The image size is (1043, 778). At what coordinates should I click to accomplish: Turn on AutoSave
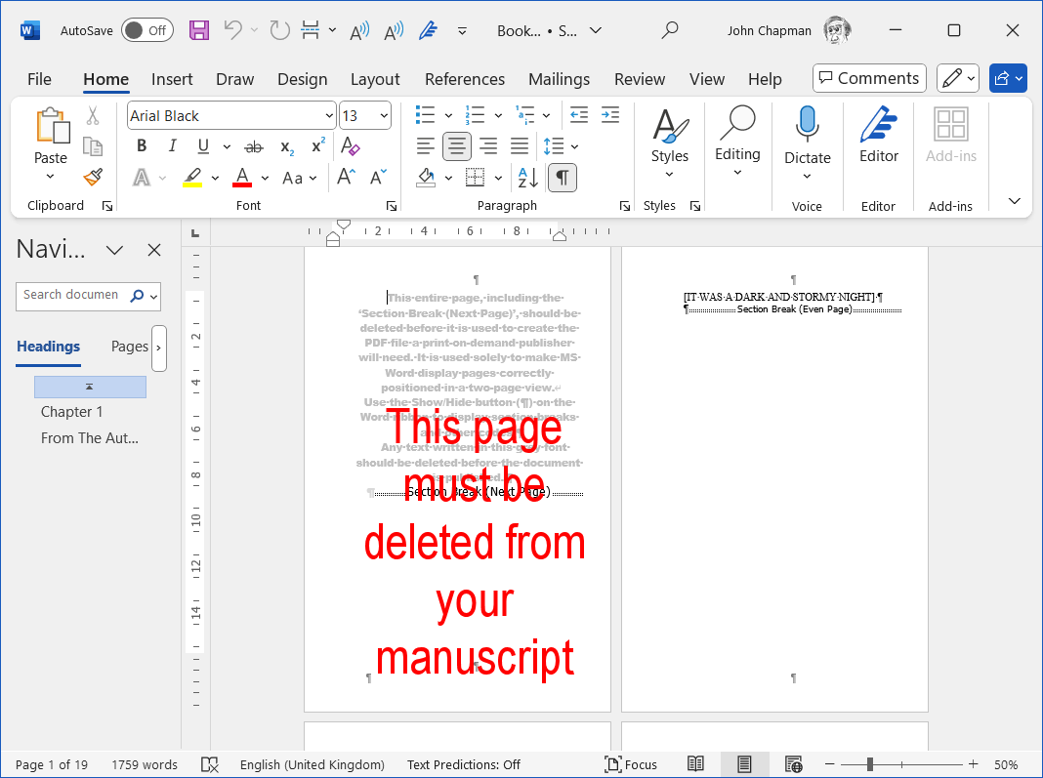click(x=146, y=30)
